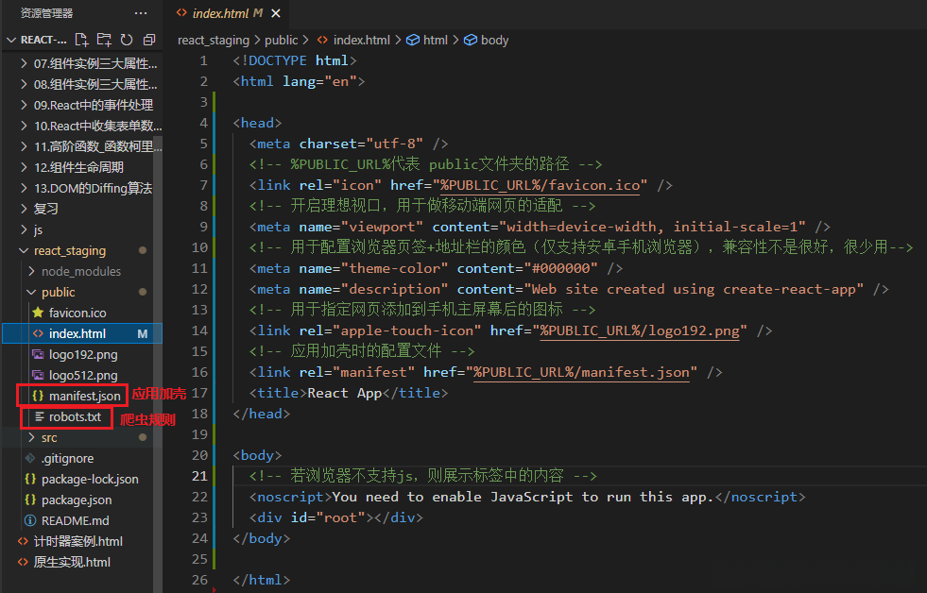This screenshot has height=593, width=927.
Task: Open the explorer more actions menu
Action: coord(141,13)
